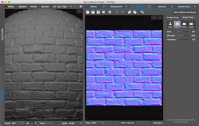Select the Clone sculpt tool
The height and width of the screenshot is (126, 199).
pyautogui.click(x=170, y=25)
